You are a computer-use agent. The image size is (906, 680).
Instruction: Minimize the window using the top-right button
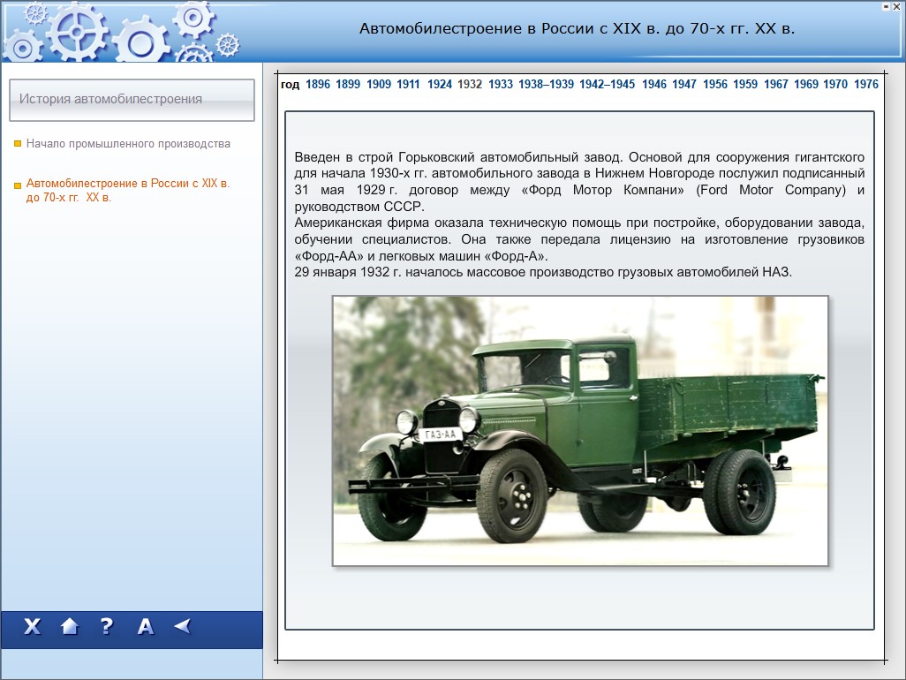886,7
